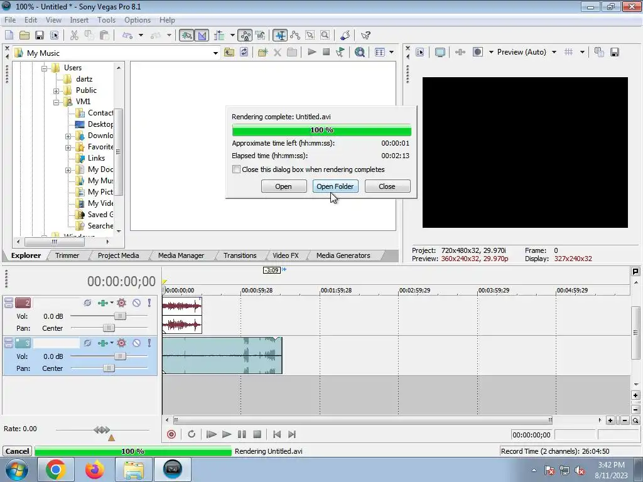Switch to the Trimmer tab
This screenshot has width=643, height=482.
[67, 255]
